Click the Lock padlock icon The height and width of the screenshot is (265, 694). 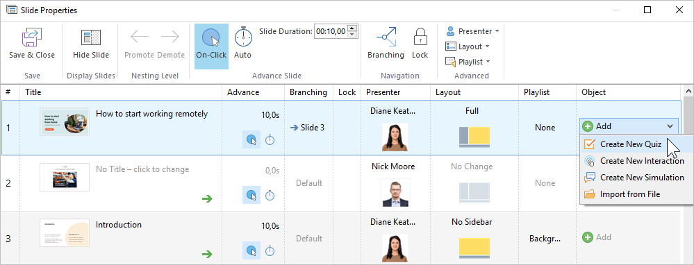pos(420,37)
